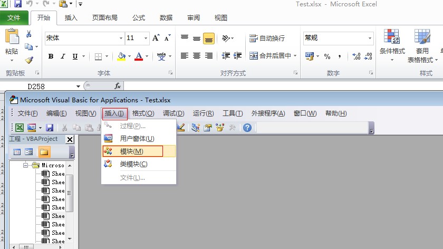Click the decrease indent icon
The height and width of the screenshot is (249, 443).
click(x=226, y=56)
